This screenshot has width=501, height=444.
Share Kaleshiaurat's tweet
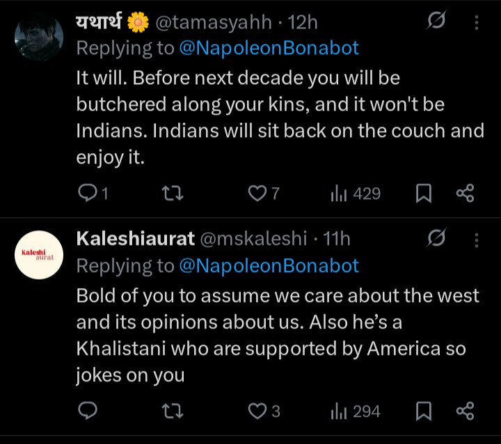(x=464, y=411)
